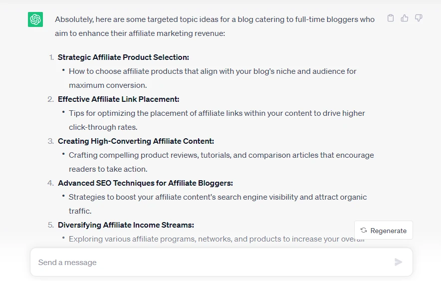This screenshot has width=441, height=281.
Task: Click the ChatGPT logo avatar
Action: (35, 19)
